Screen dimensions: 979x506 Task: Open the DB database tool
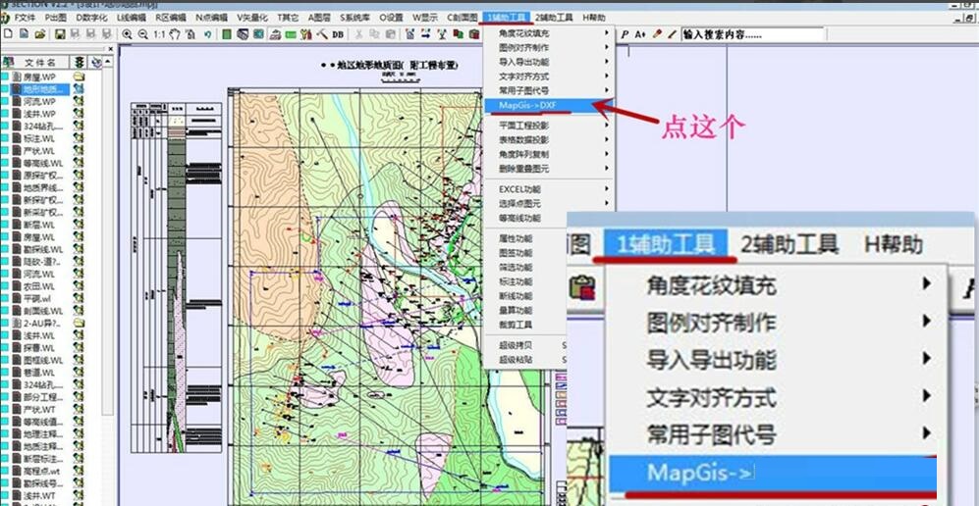point(338,34)
